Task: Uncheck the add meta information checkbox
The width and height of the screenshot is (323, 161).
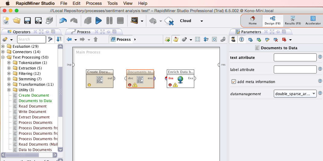Action: coord(234,82)
